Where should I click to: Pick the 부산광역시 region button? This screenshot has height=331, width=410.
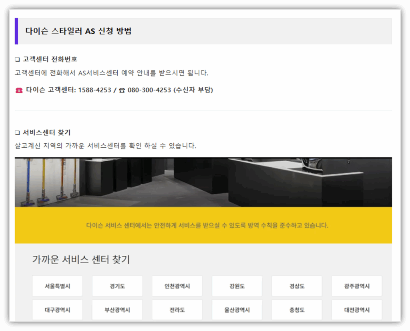tap(117, 310)
